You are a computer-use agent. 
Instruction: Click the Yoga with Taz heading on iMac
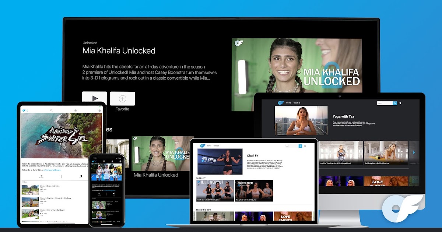pos(343,116)
